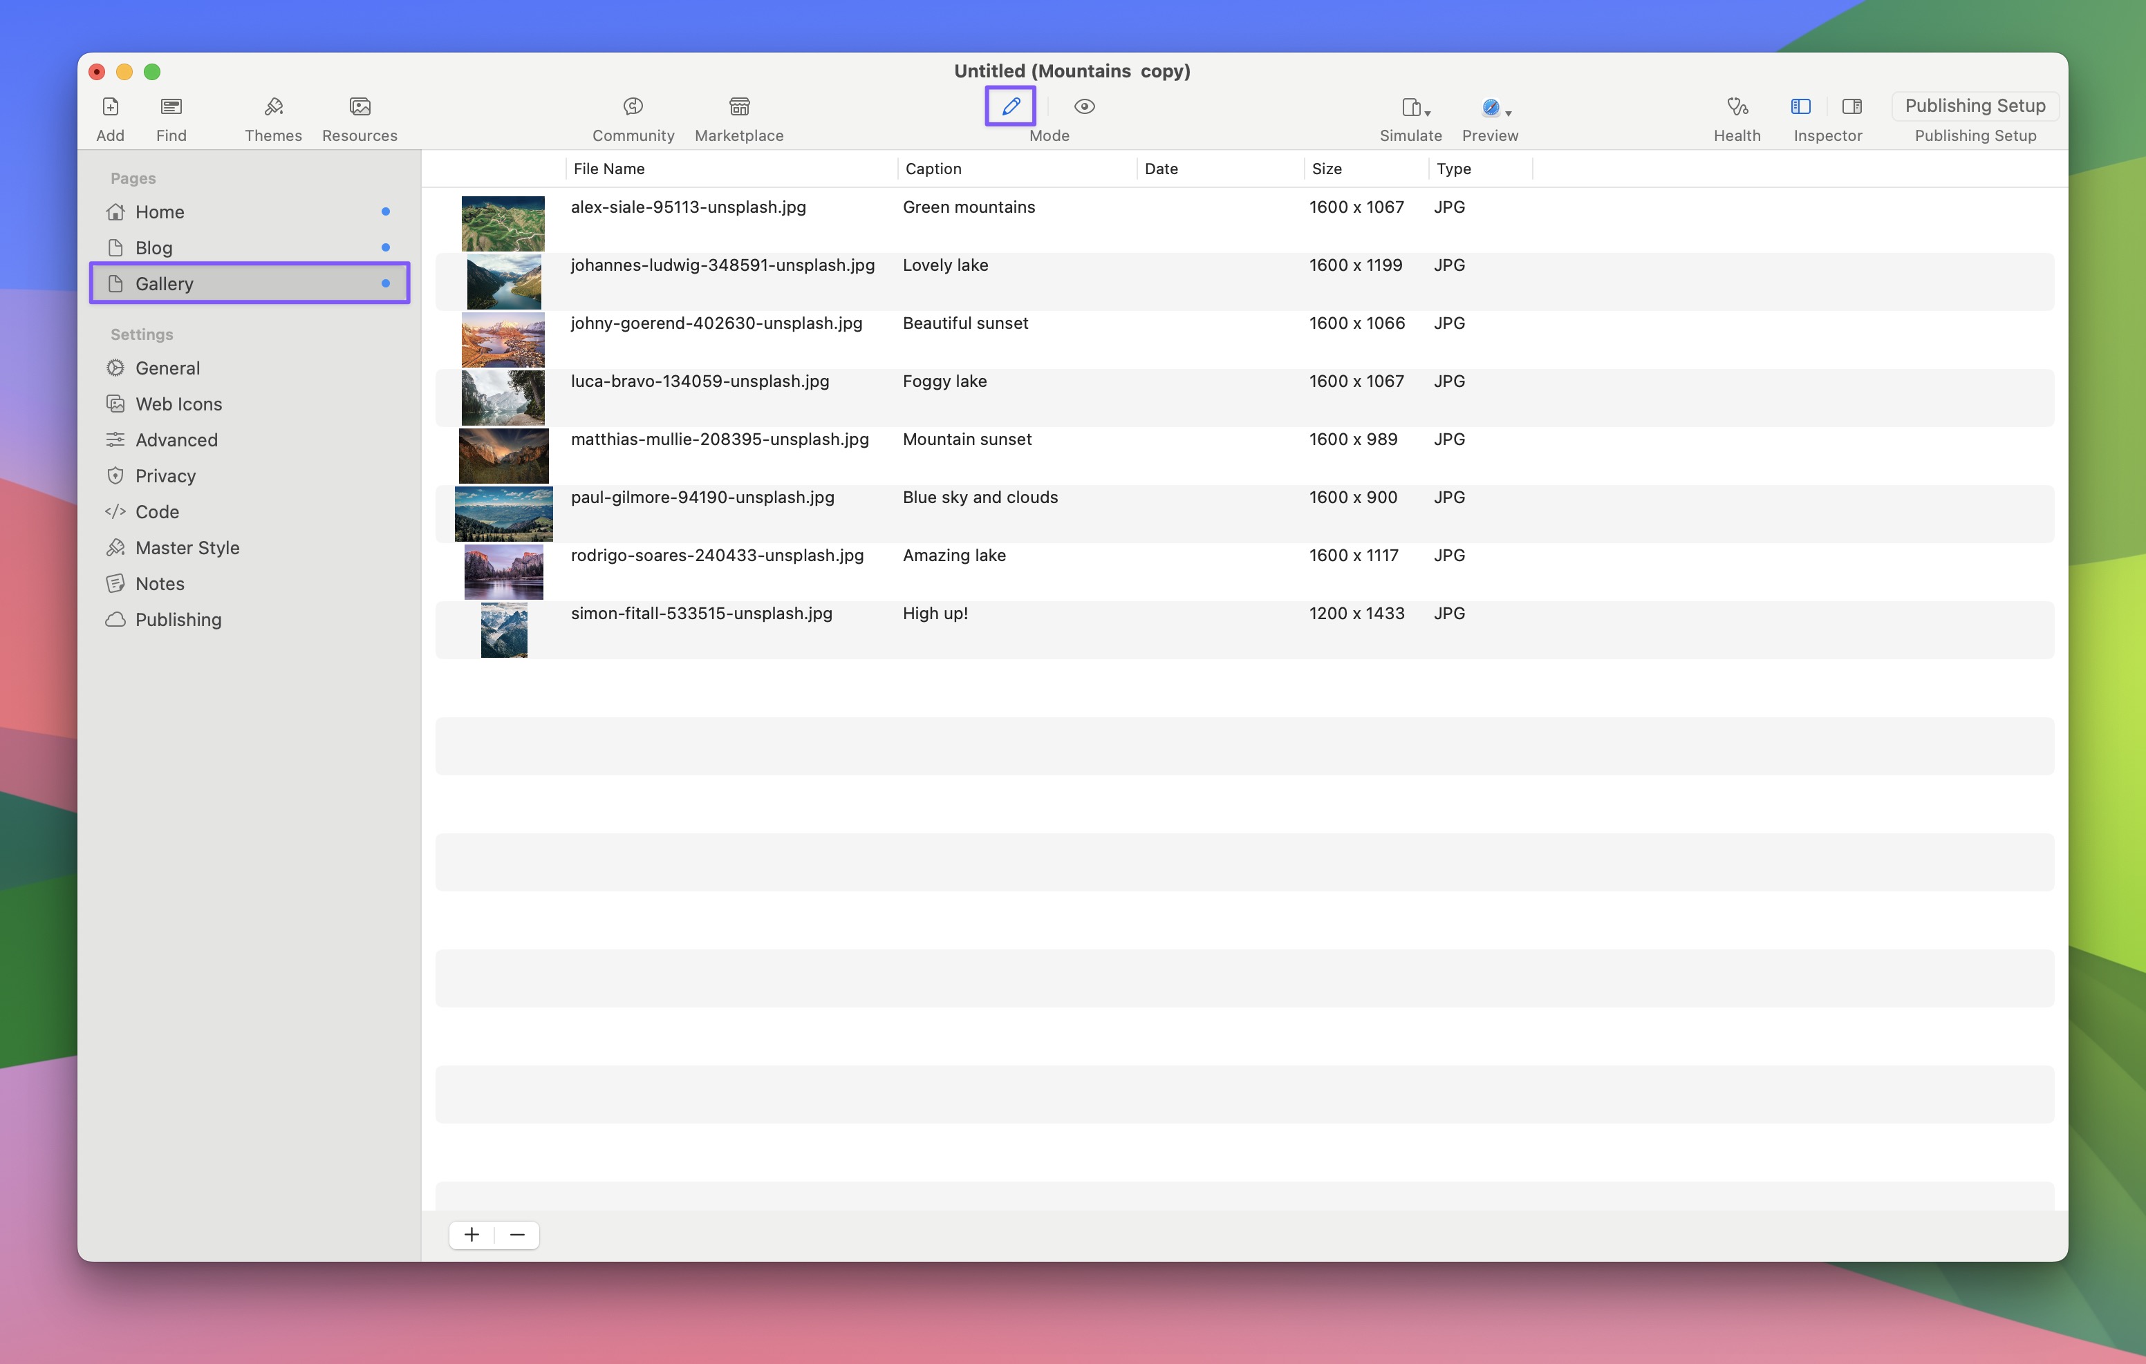
Task: Open the Find tool
Action: tap(171, 107)
